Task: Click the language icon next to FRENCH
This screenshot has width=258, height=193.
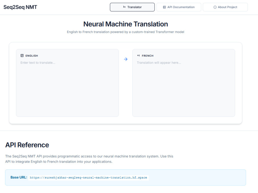Action: (139, 56)
